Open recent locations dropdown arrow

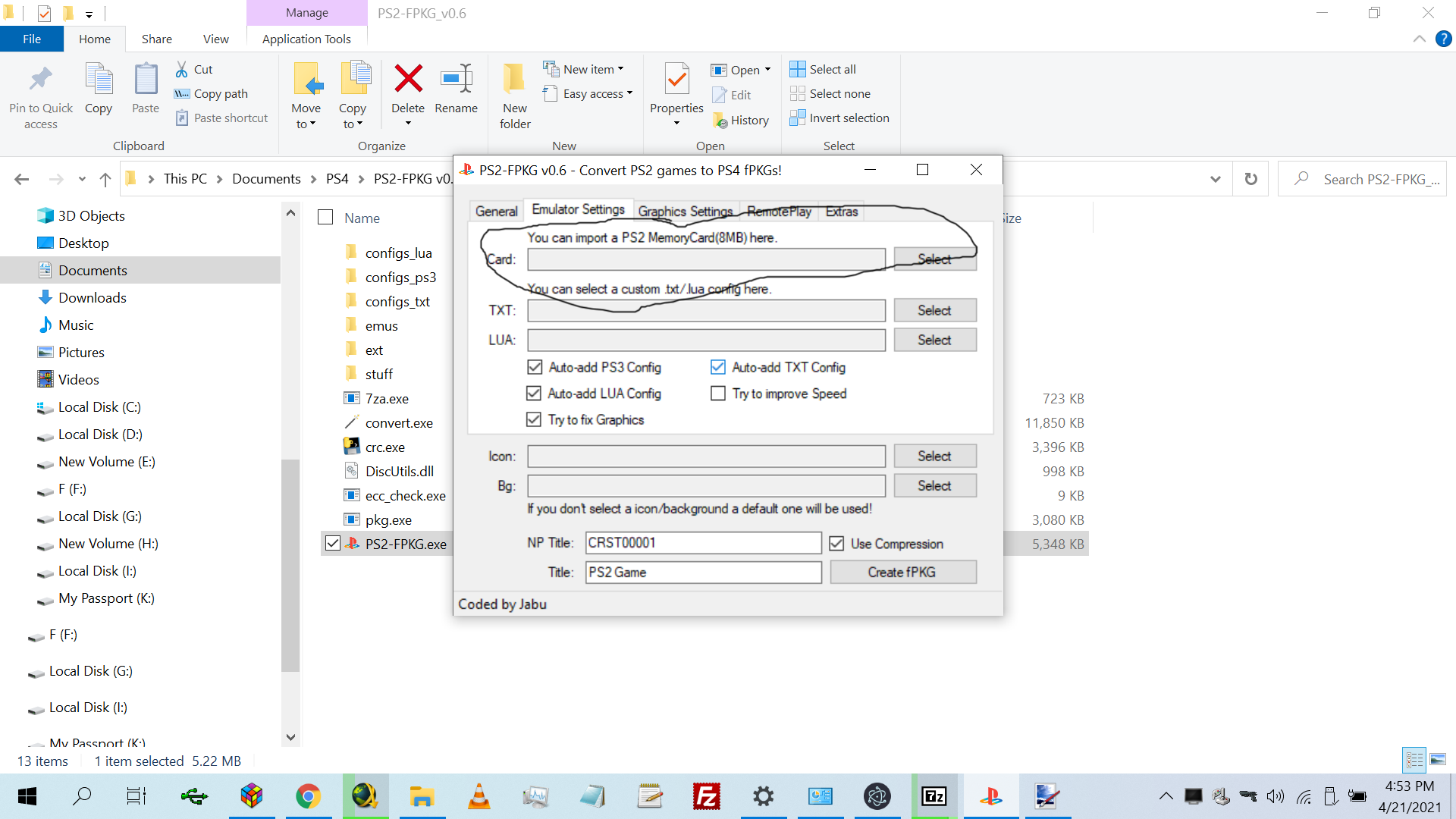pos(82,179)
